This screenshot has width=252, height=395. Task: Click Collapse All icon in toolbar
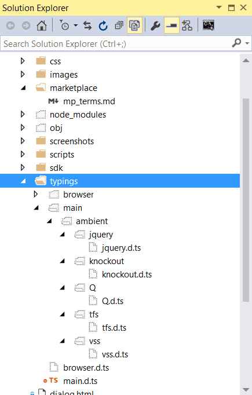tap(119, 25)
